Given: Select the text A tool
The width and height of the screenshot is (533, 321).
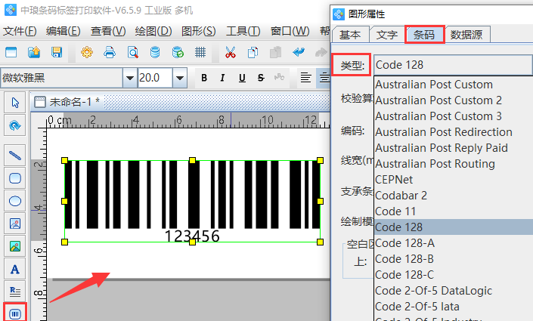Looking at the screenshot, I should (15, 269).
